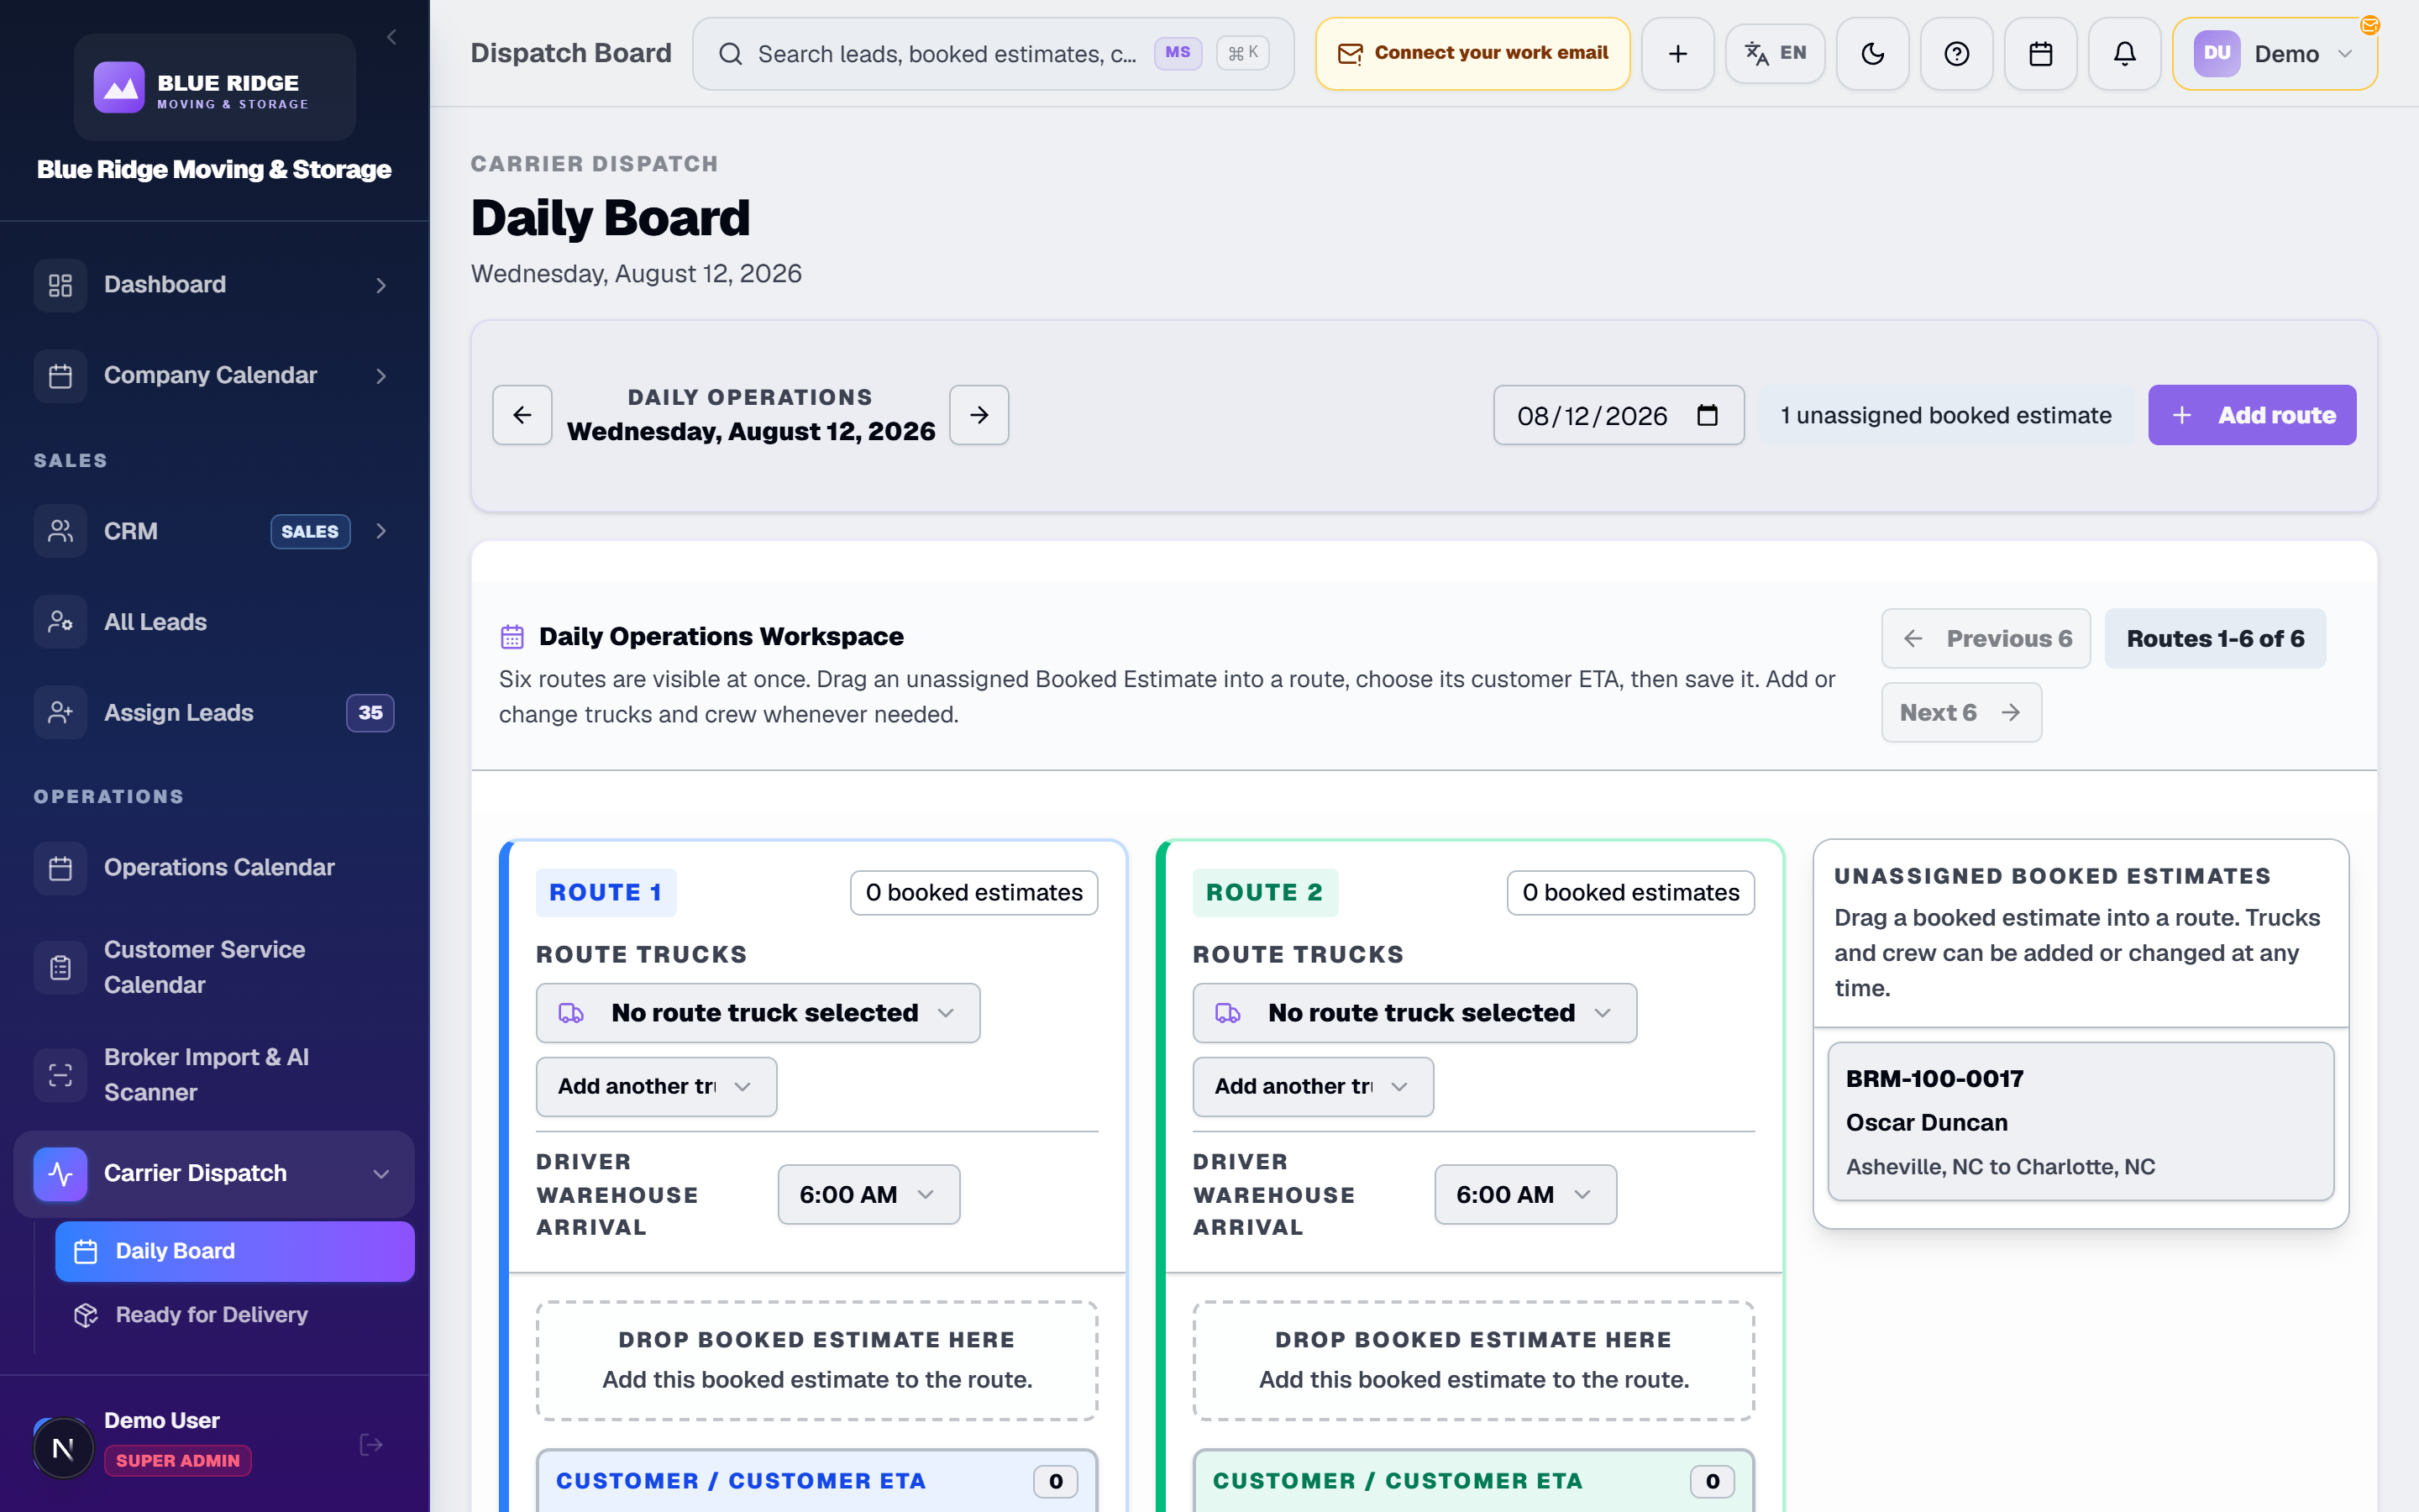Open CRM section in sidebar
The image size is (2419, 1512).
tap(214, 531)
